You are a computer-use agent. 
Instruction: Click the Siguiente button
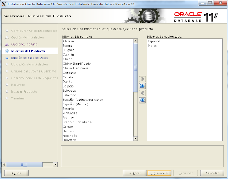pos(159,173)
